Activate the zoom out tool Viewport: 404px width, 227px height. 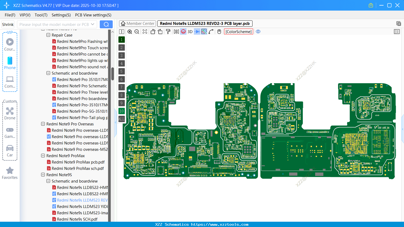point(137,31)
